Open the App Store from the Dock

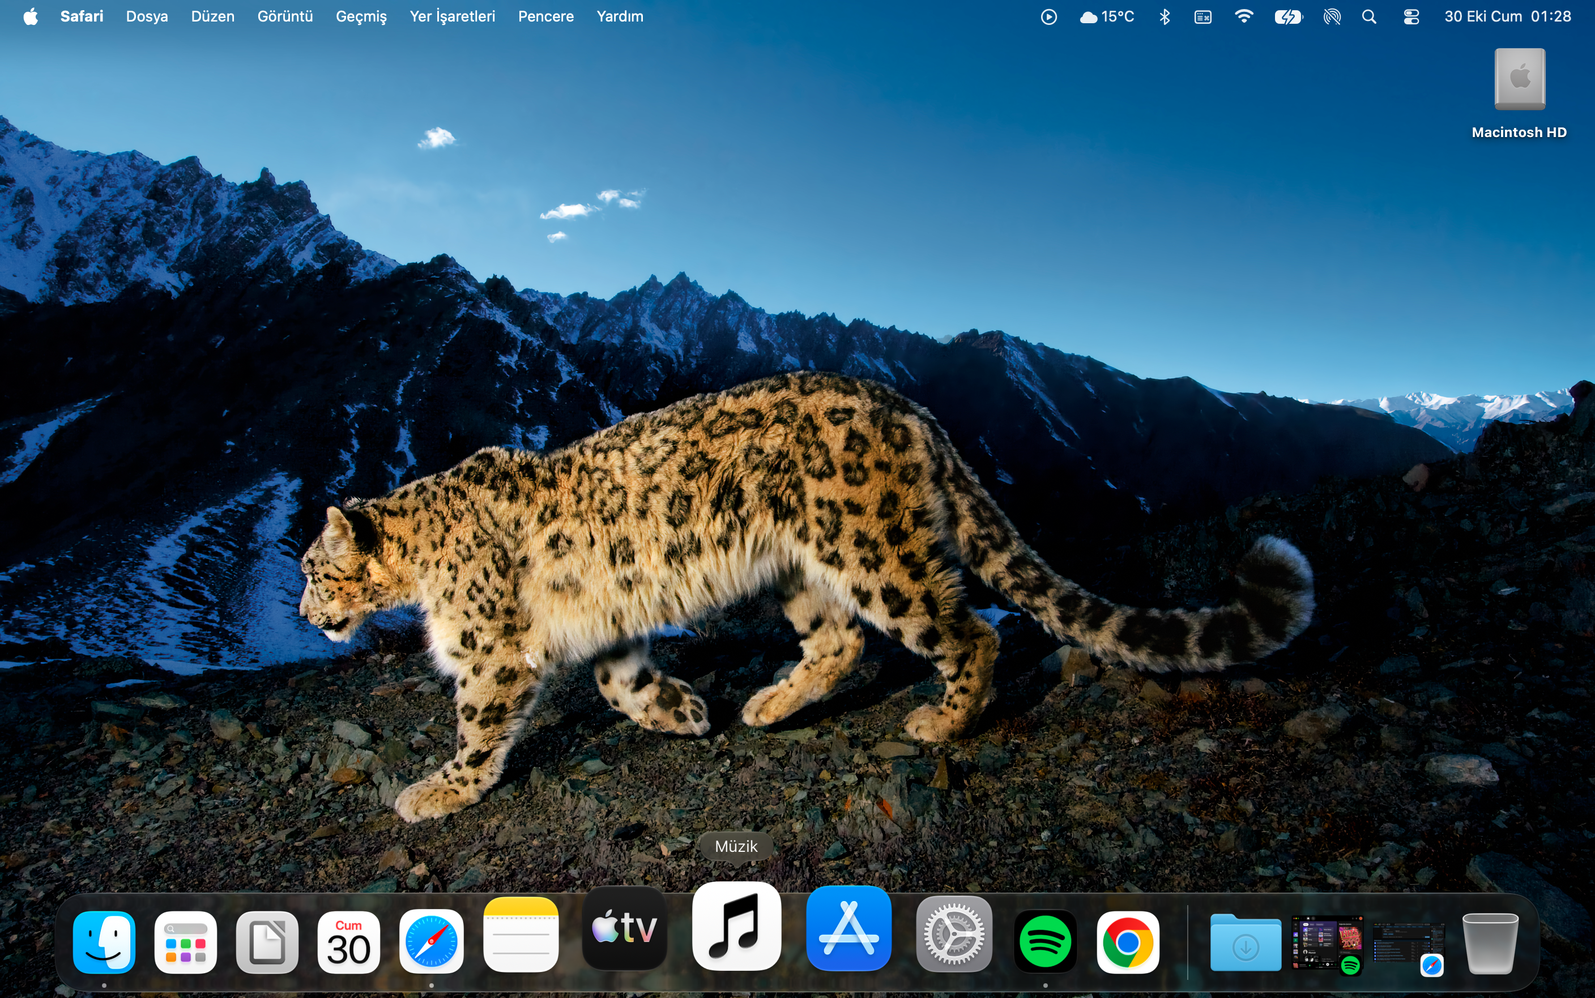coord(848,928)
